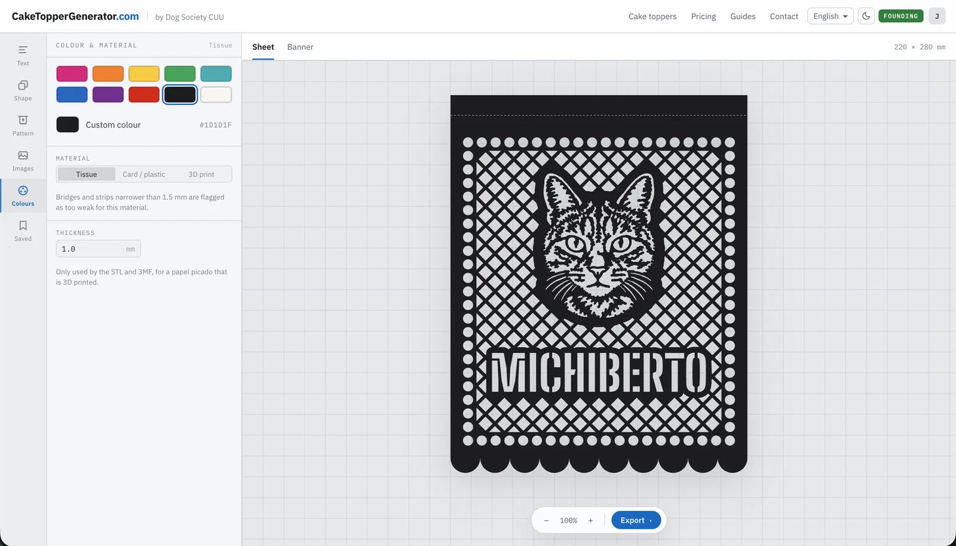Select 3D print material option
Image resolution: width=956 pixels, height=546 pixels.
coord(201,174)
